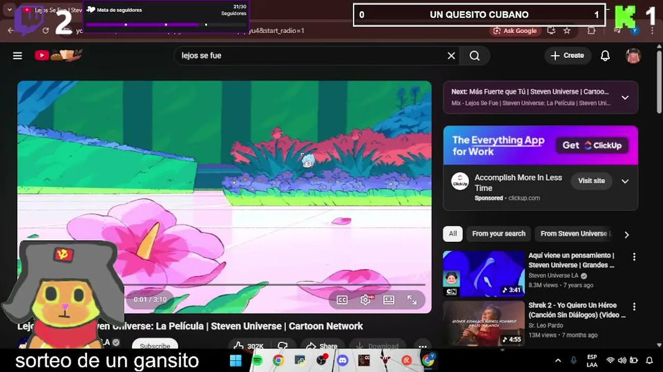Open the Windows Start menu

point(236,360)
